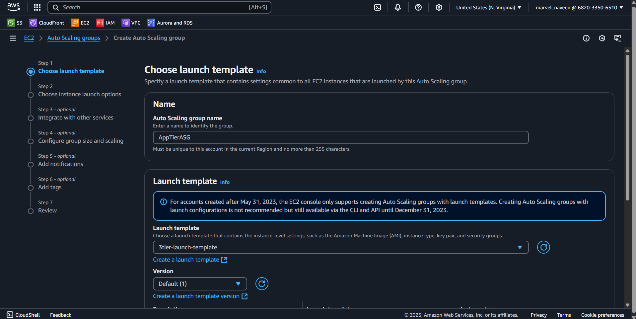Viewport: 636px width, 319px height.
Task: Click the info icon in the blue notice box
Action: [164, 202]
